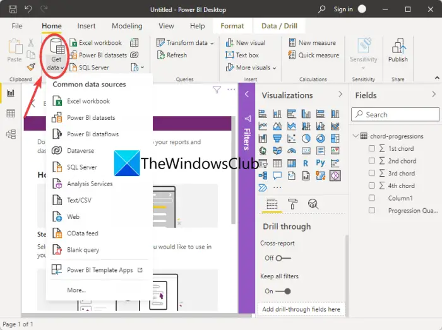Click the Format painter brush icon

pos(31,67)
